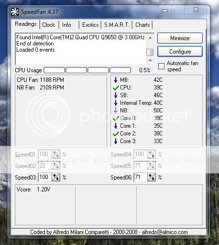Click the down arrow icon beside Core 3
This screenshot has width=219, height=245.
[x=116, y=141]
